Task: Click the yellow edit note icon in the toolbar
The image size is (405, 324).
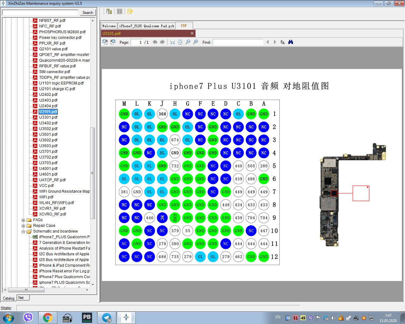Action: (130, 11)
